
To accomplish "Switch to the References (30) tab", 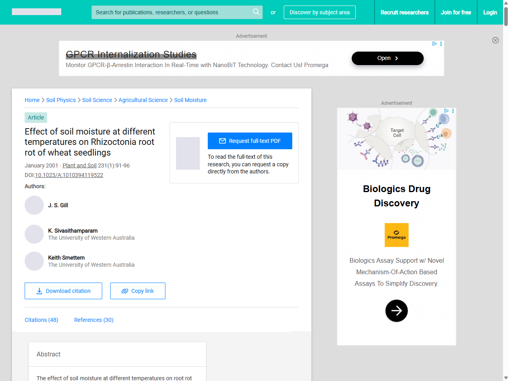I will pyautogui.click(x=93, y=320).
